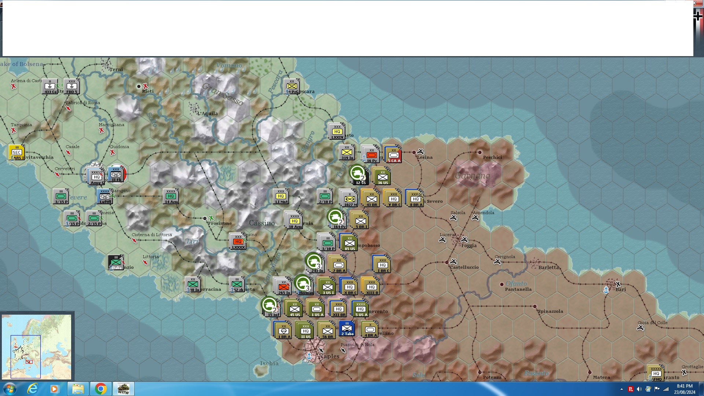Image resolution: width=704 pixels, height=396 pixels.
Task: Open Google Chrome from the taskbar
Action: [100, 389]
